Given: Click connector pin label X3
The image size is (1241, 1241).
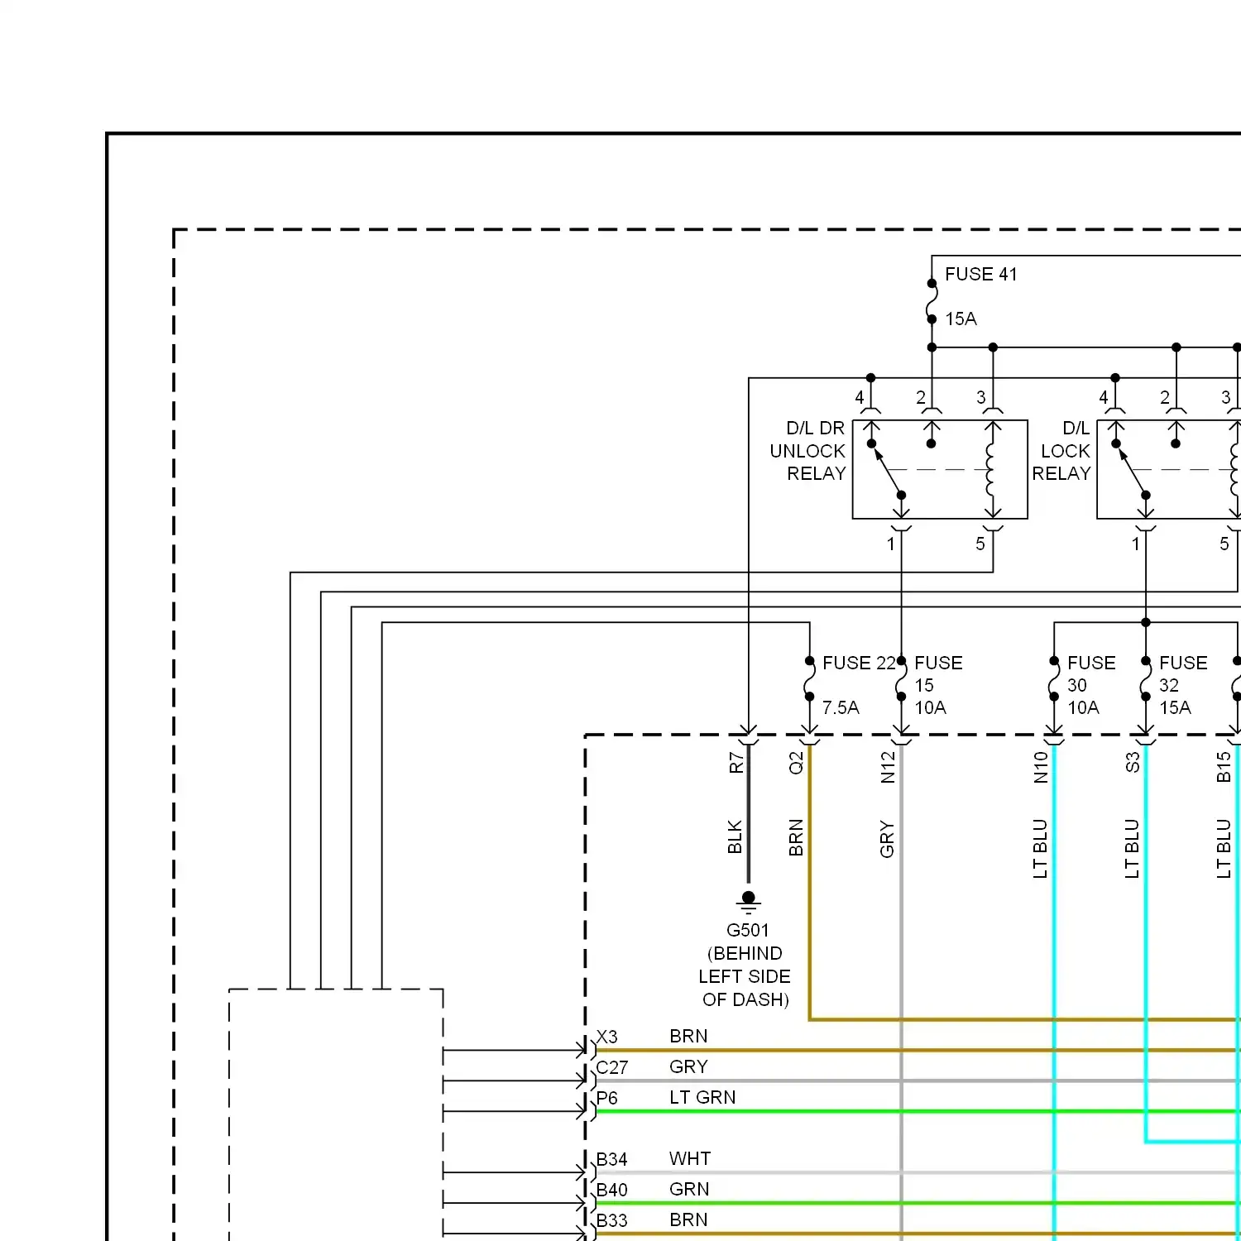Looking at the screenshot, I should [607, 1037].
